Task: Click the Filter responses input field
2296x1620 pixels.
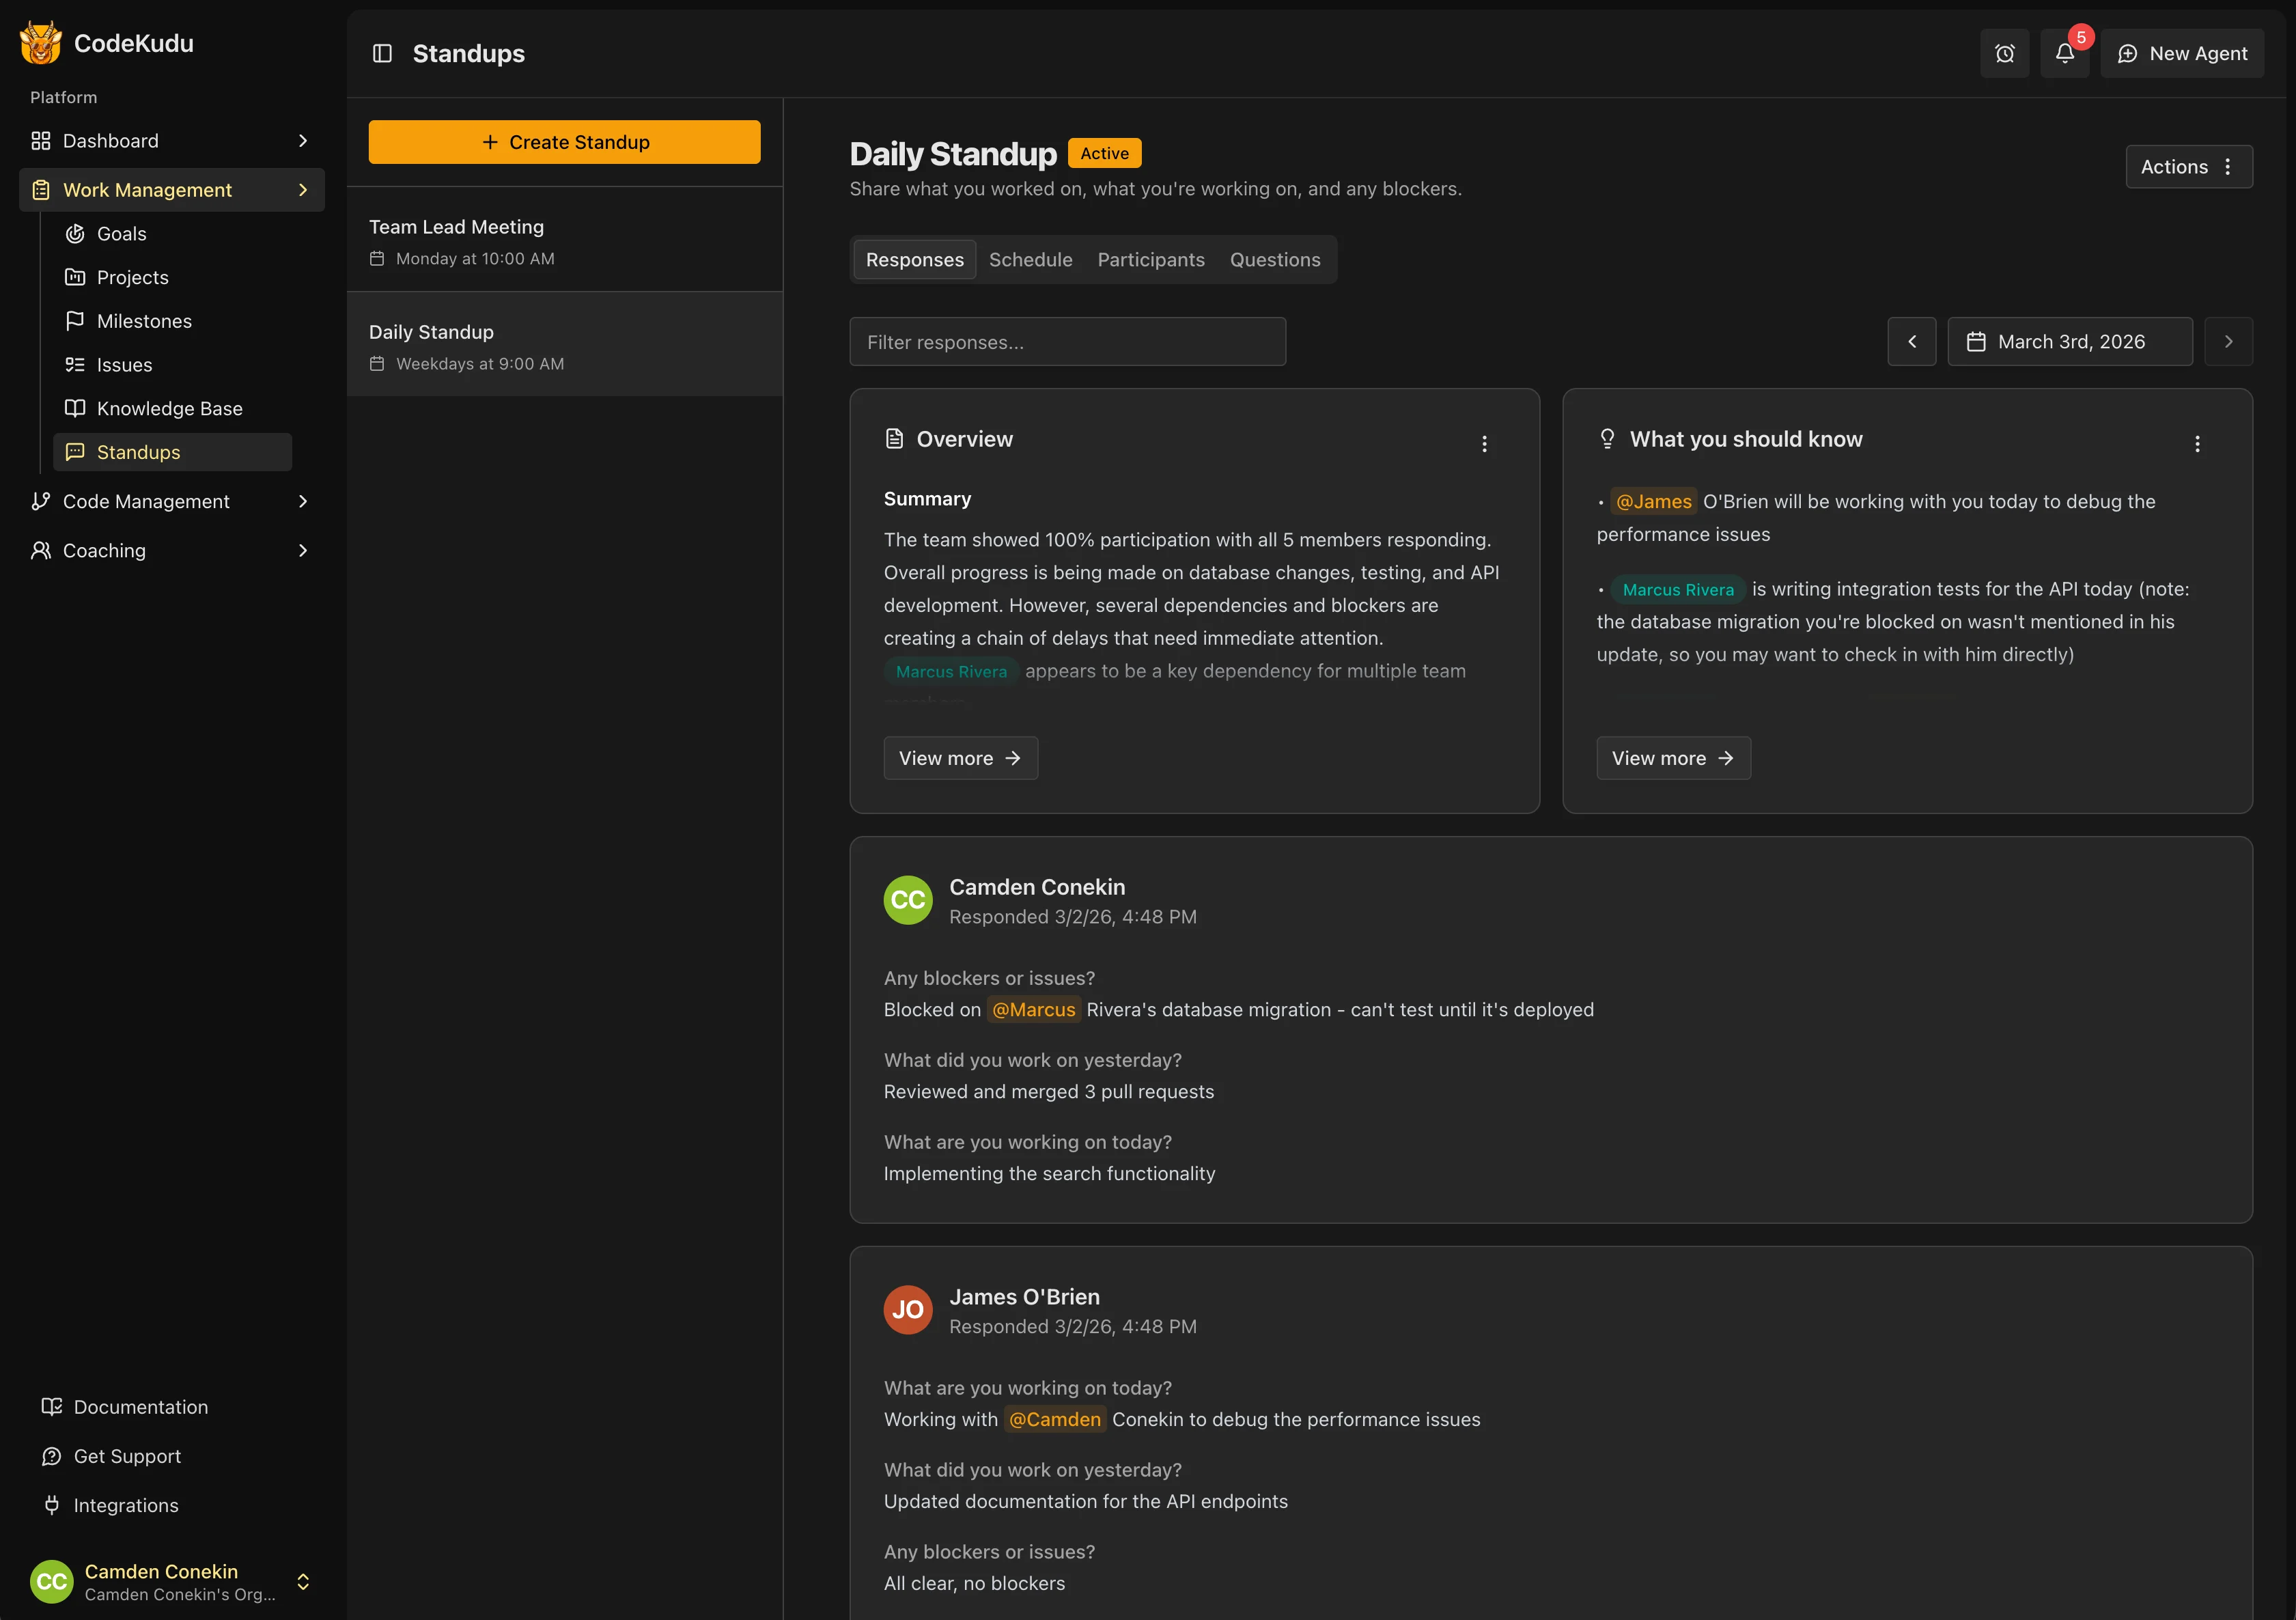Action: pyautogui.click(x=1067, y=342)
